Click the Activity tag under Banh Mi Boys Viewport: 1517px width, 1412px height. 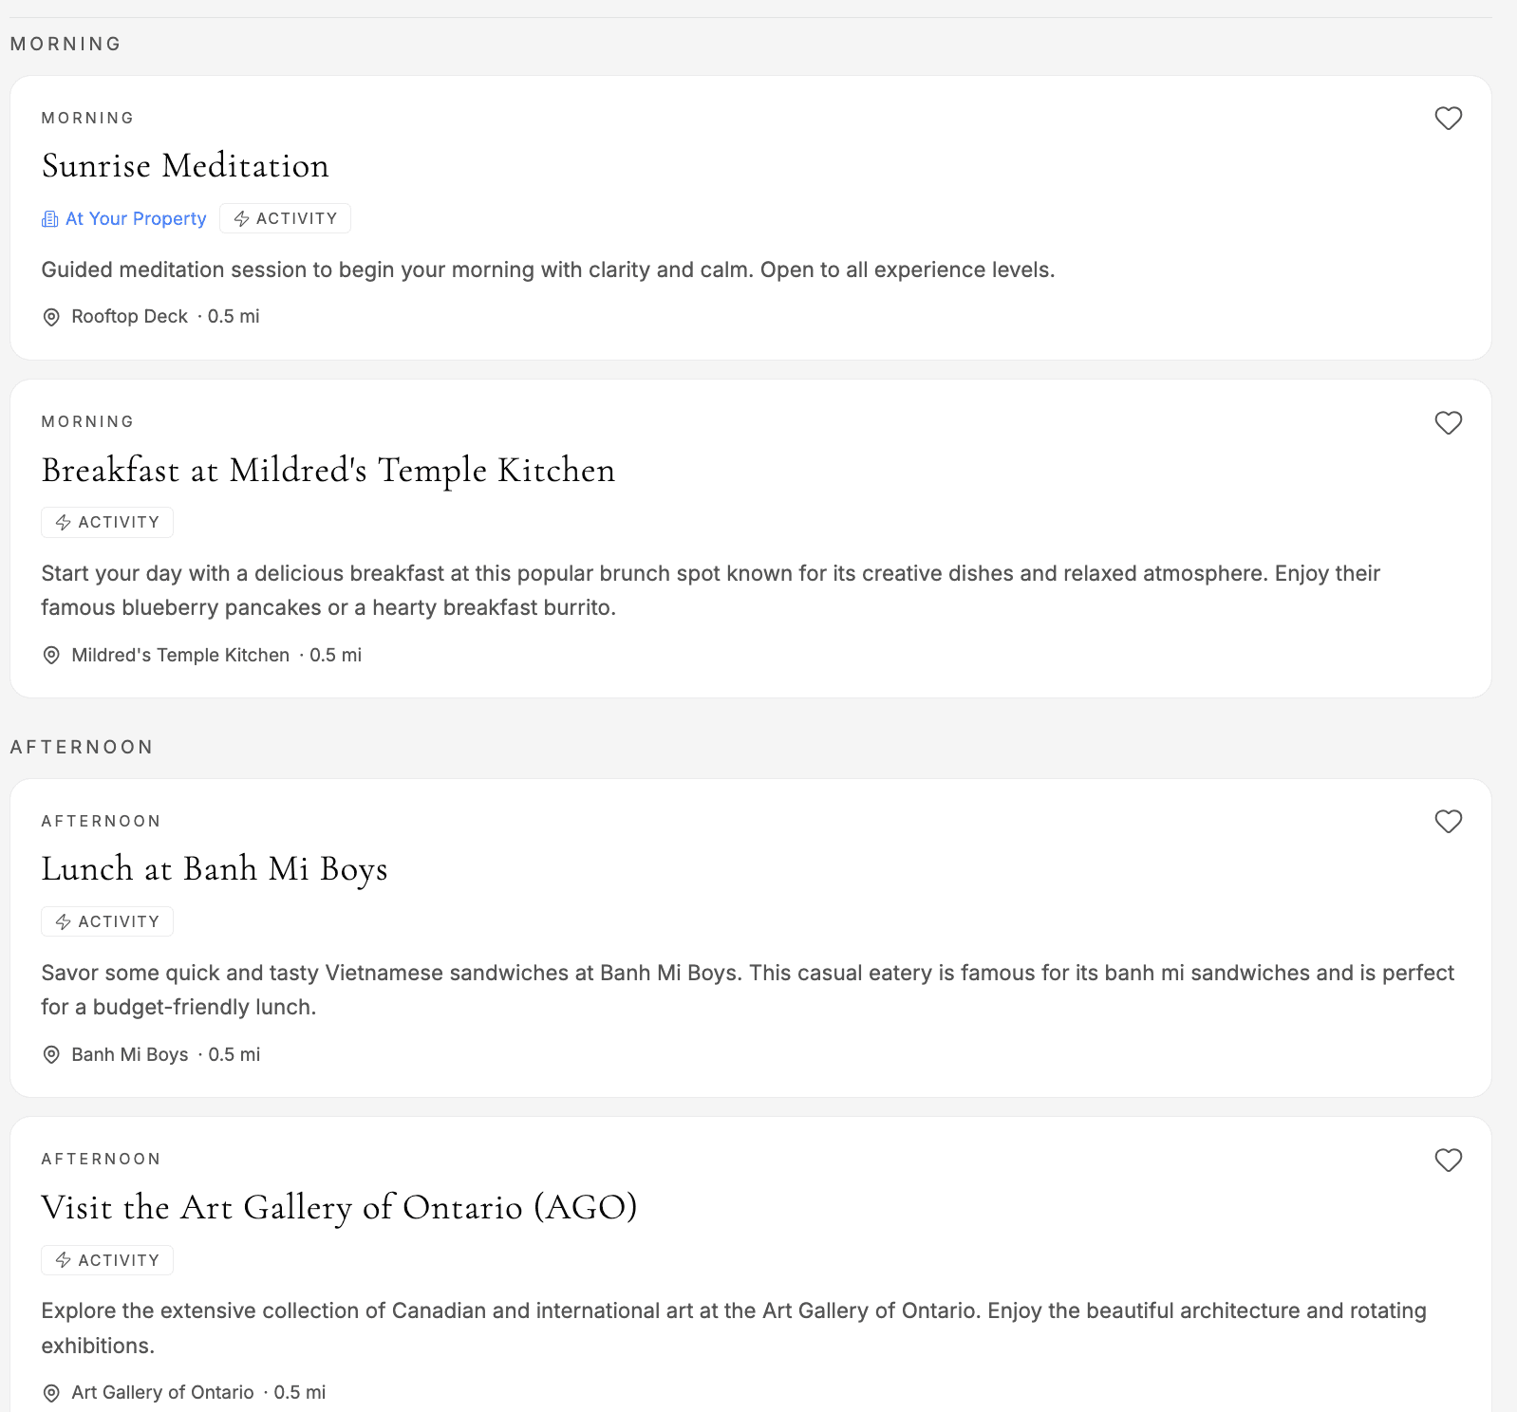click(x=107, y=921)
